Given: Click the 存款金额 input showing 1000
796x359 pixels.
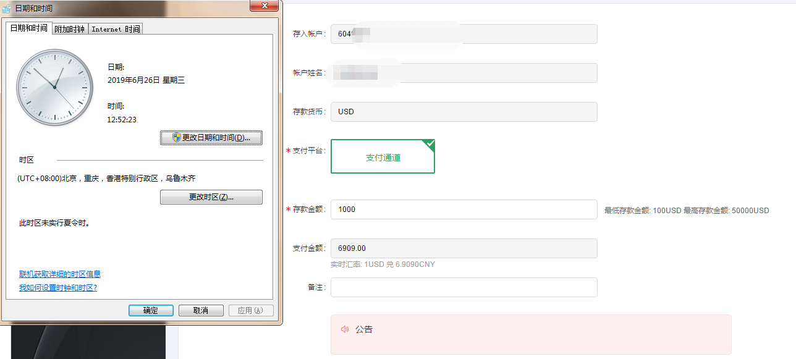Looking at the screenshot, I should tap(464, 209).
